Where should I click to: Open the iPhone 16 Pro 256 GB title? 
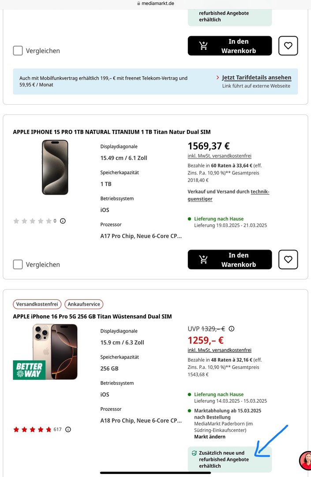[x=92, y=317]
